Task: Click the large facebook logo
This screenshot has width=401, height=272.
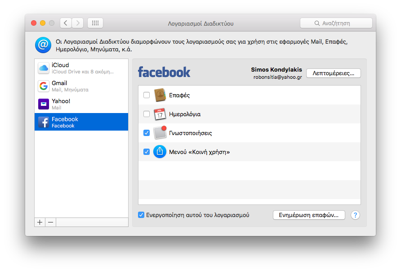Action: pyautogui.click(x=164, y=72)
